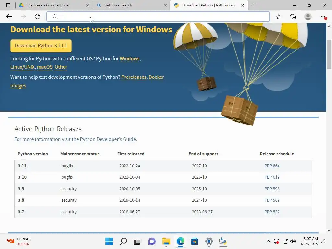Screen dimensions: 332x249
Task: Open the Collections icon in toolbar
Action: coord(293,17)
